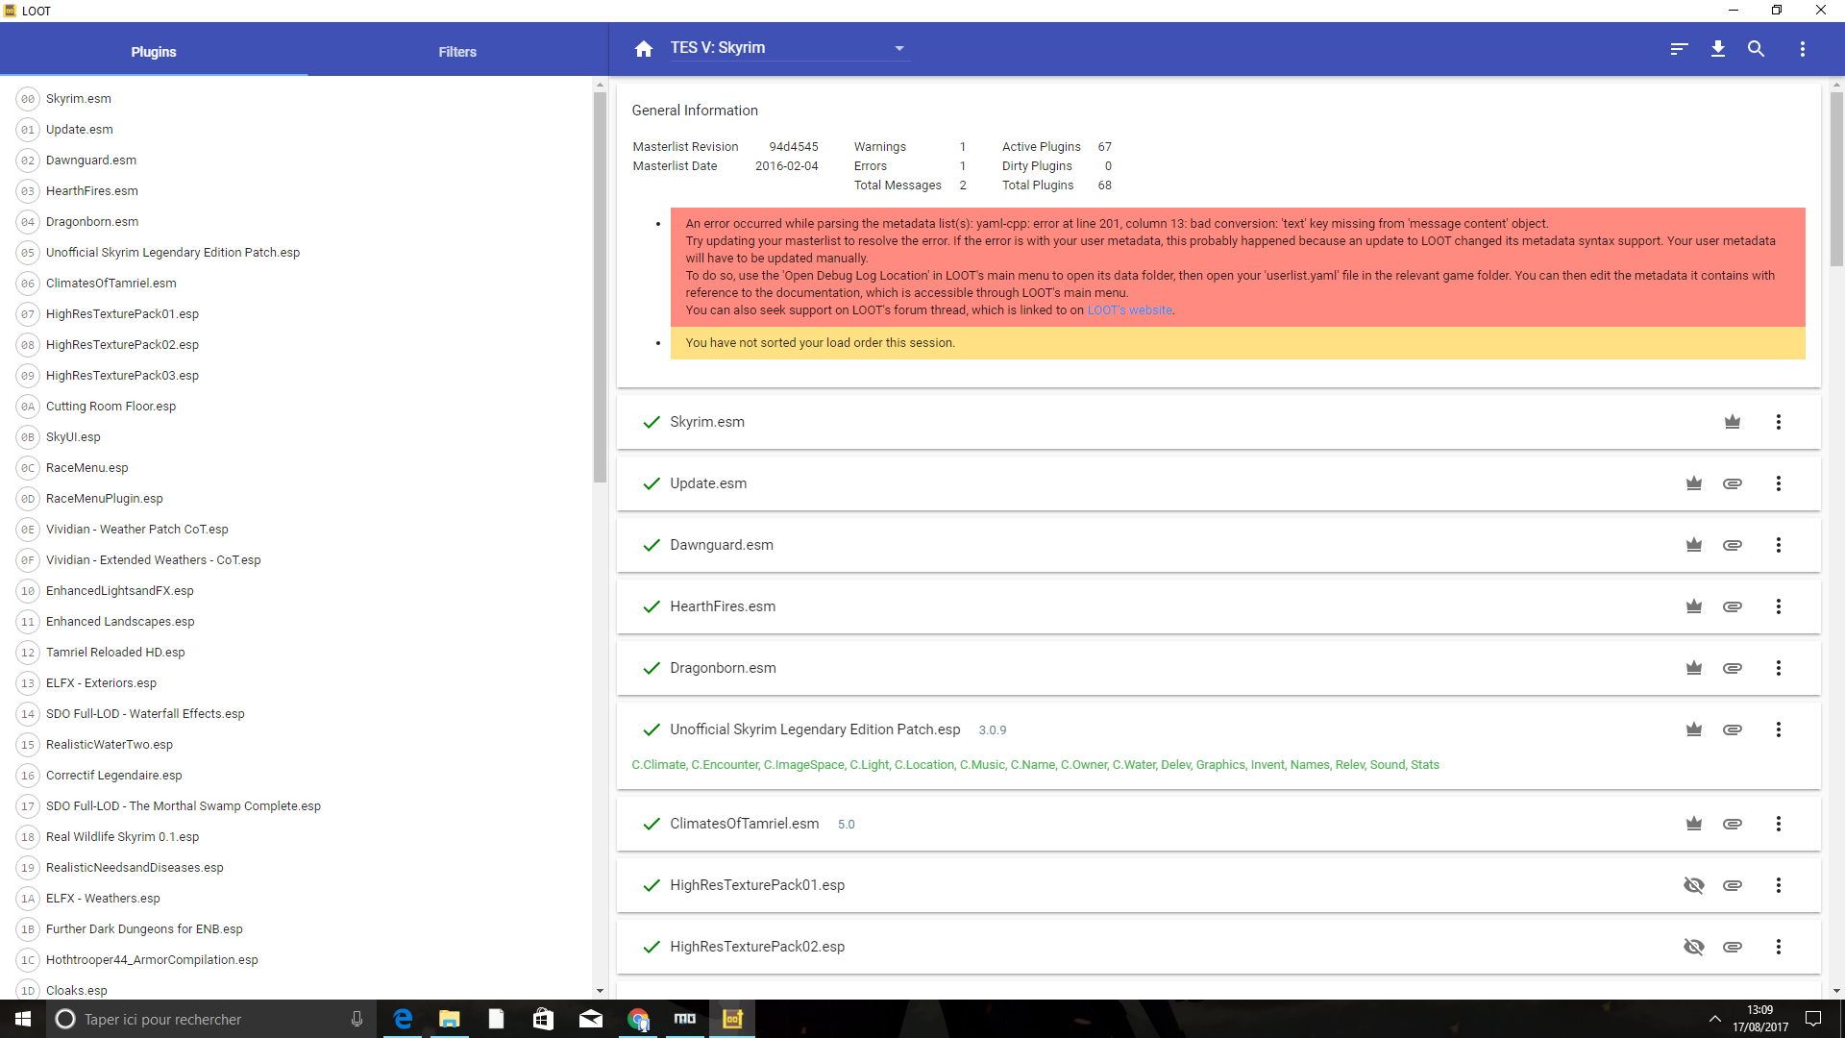The width and height of the screenshot is (1845, 1038).
Task: Switch to the Plugins tab
Action: [154, 52]
